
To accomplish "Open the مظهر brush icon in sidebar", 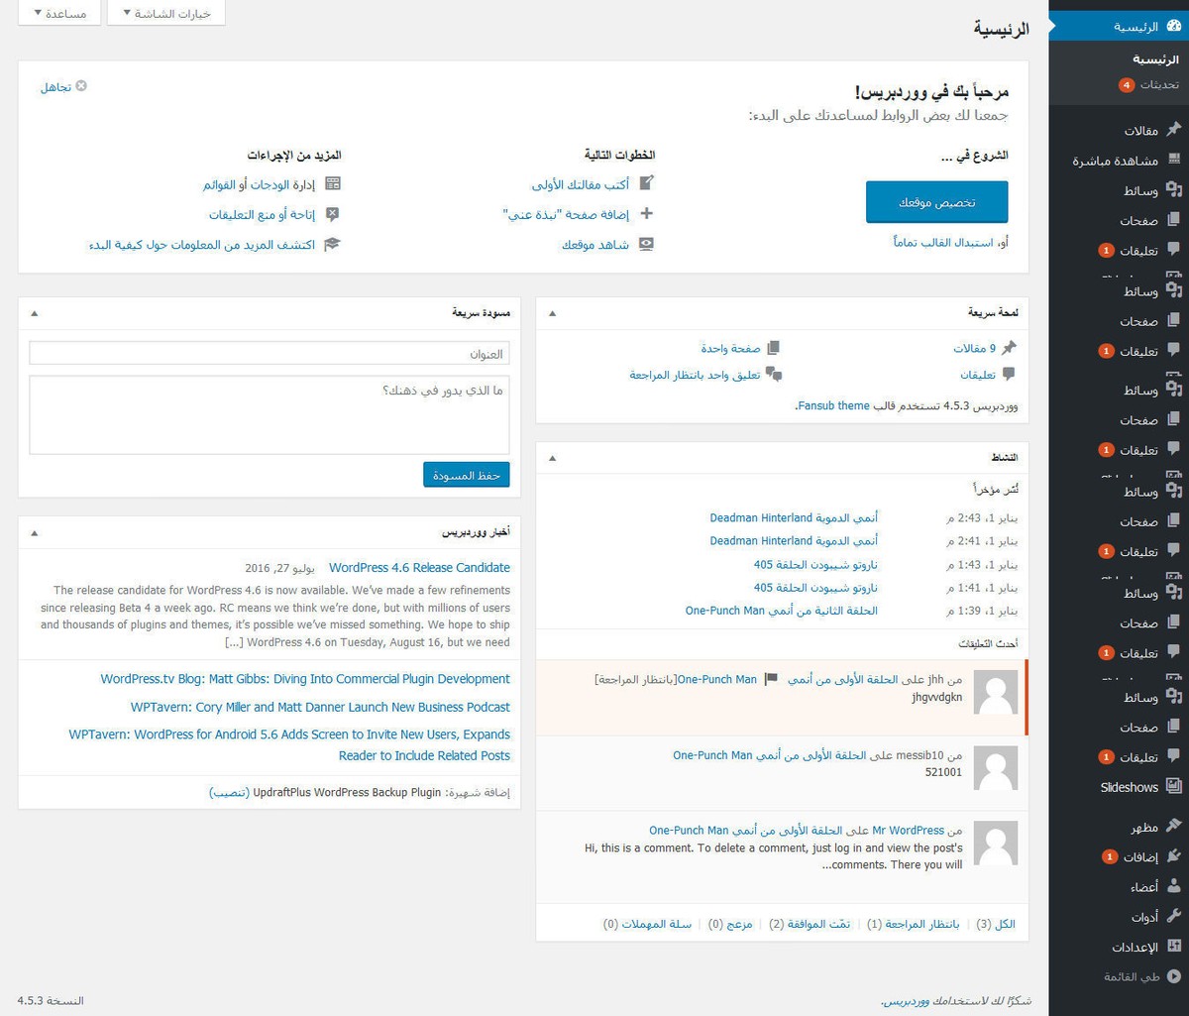I will click(x=1174, y=826).
